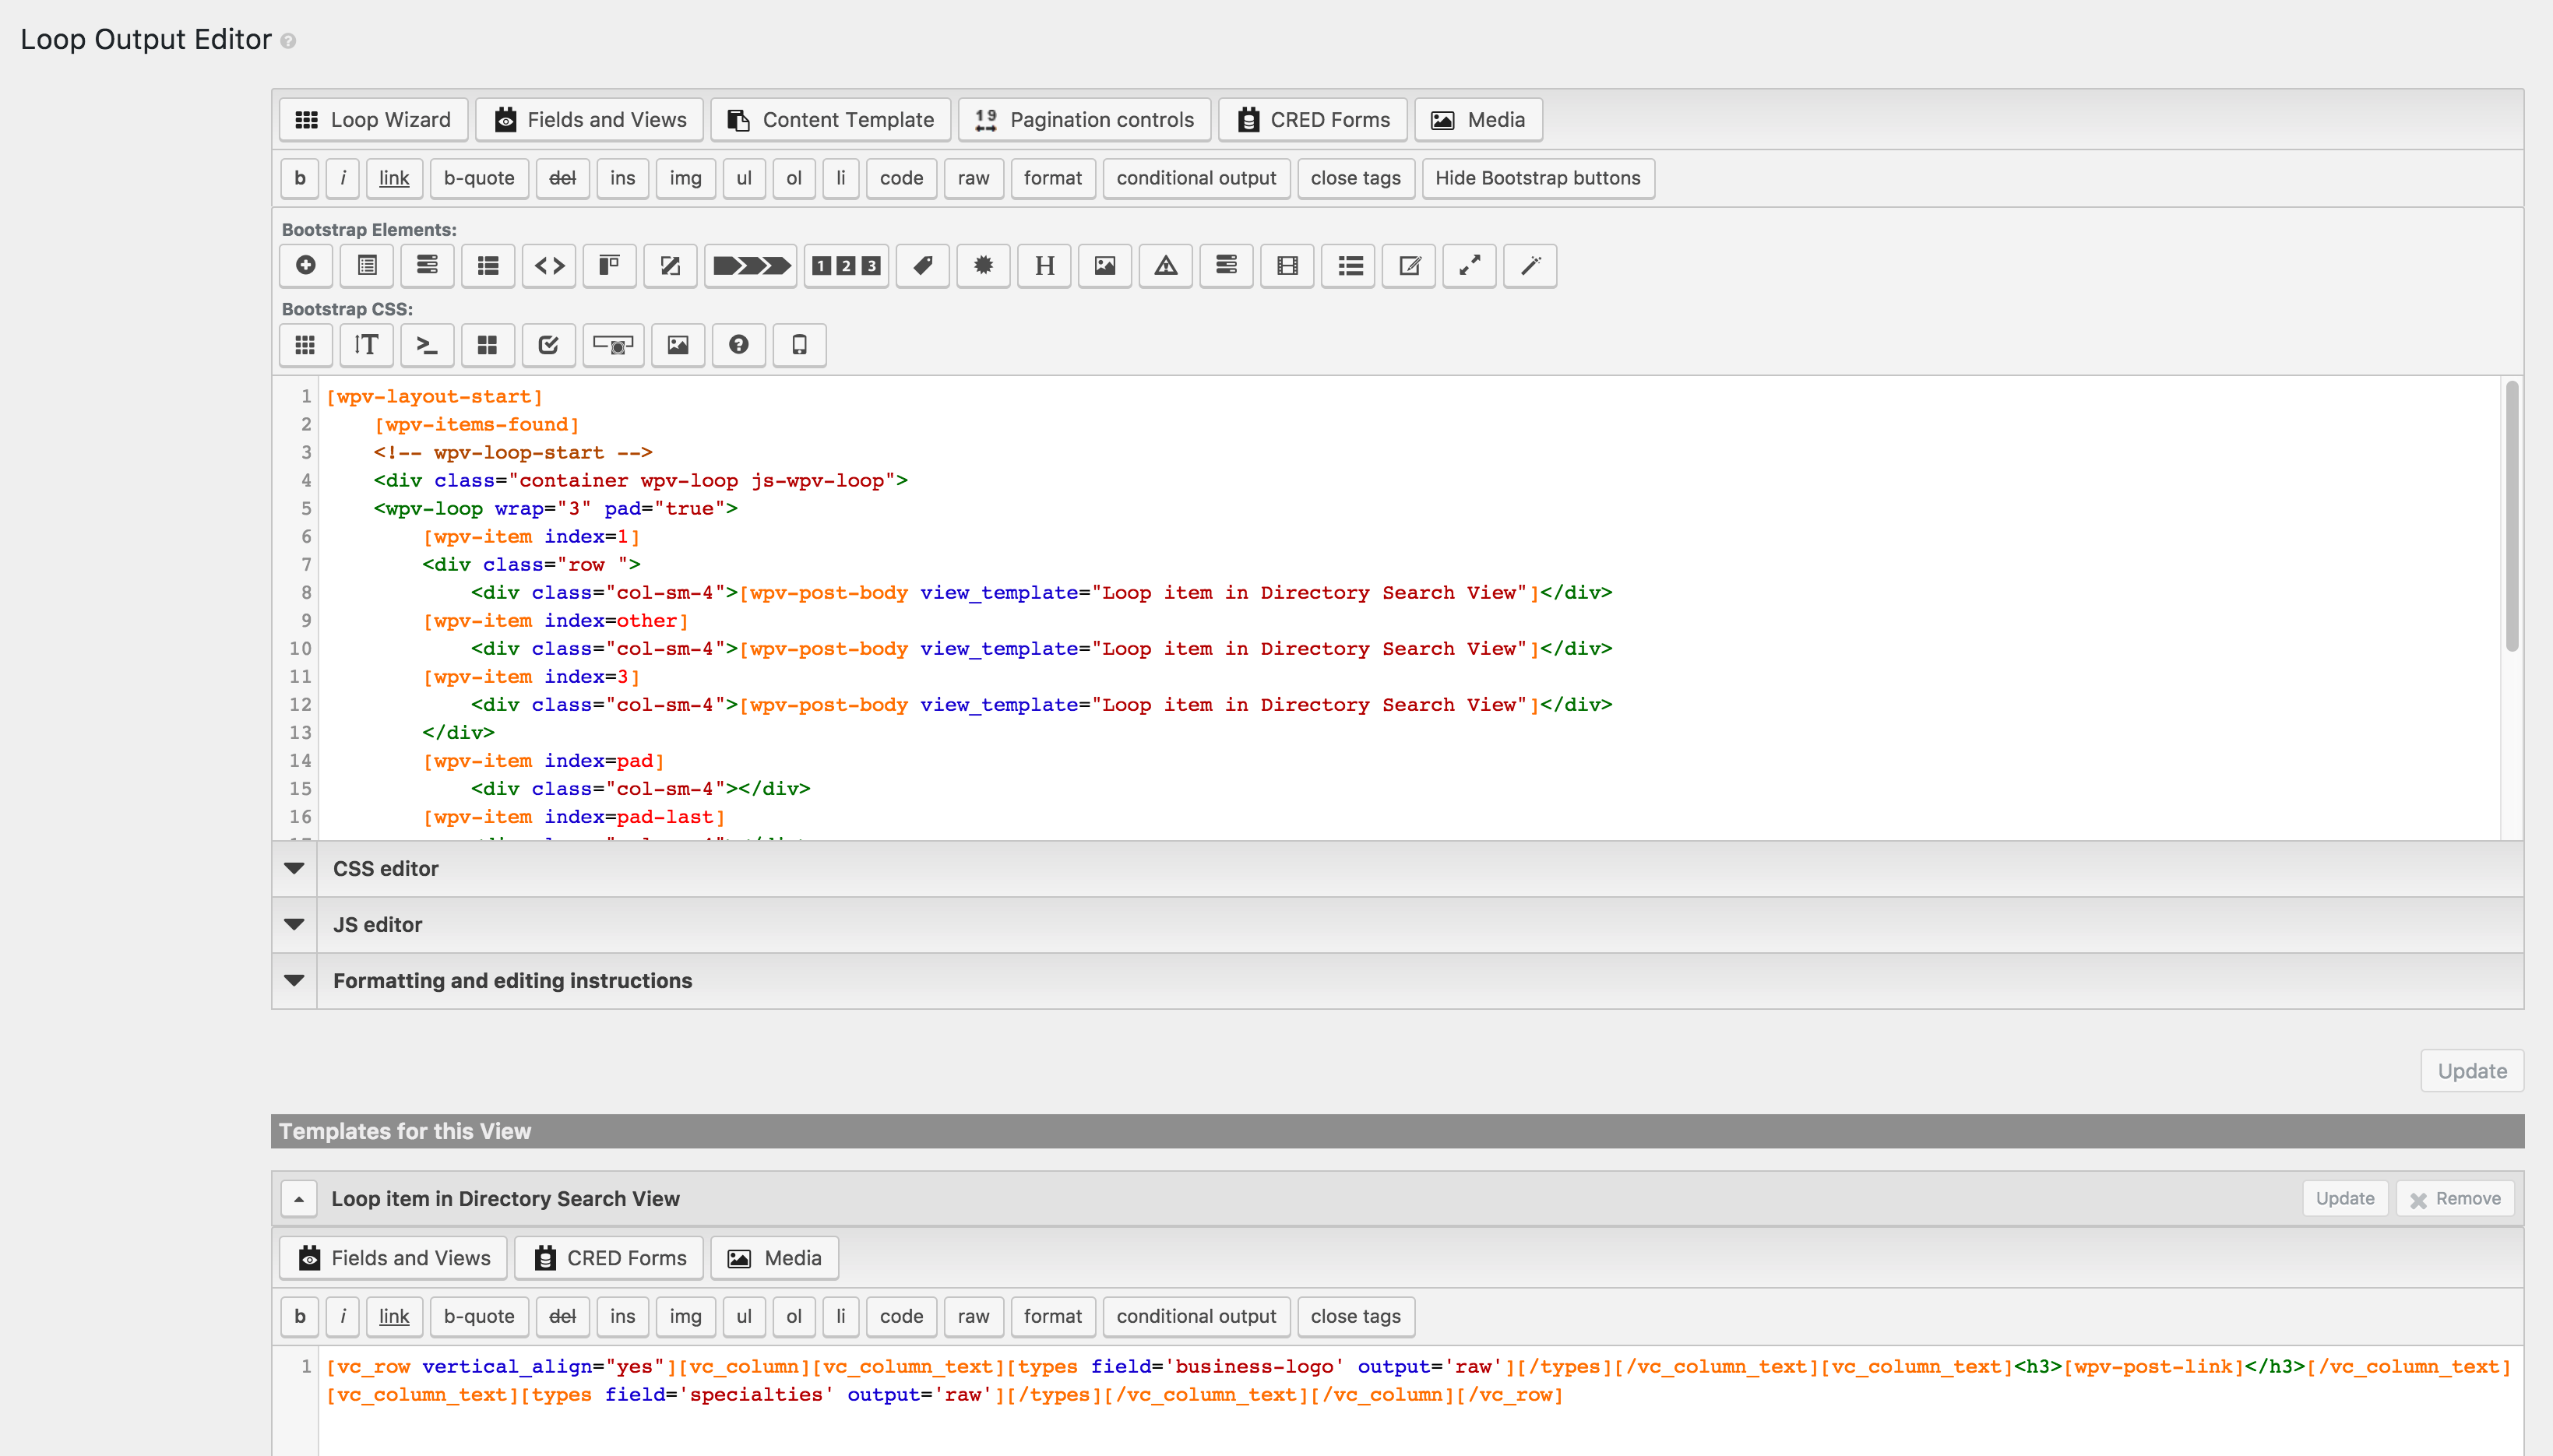
Task: Insert a Bootstrap heading element
Action: (1043, 266)
